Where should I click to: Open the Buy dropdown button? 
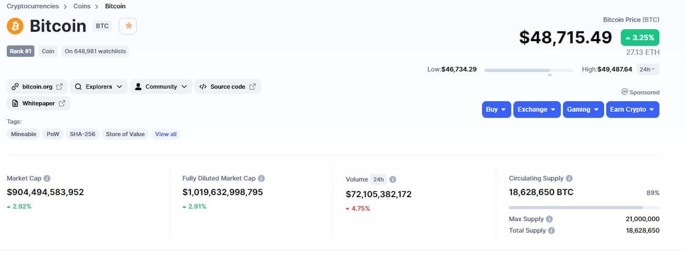click(496, 110)
